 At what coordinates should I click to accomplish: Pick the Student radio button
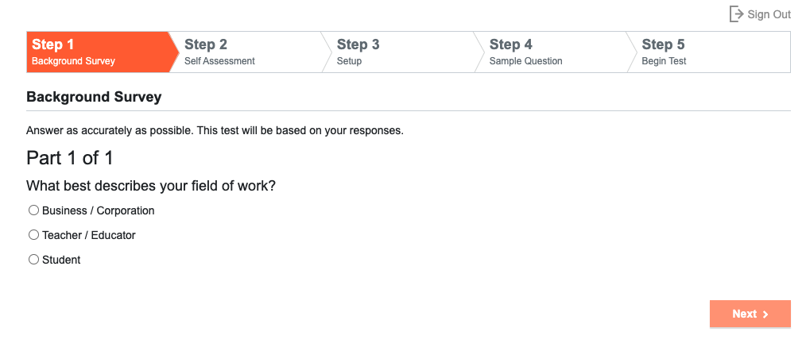pyautogui.click(x=34, y=260)
